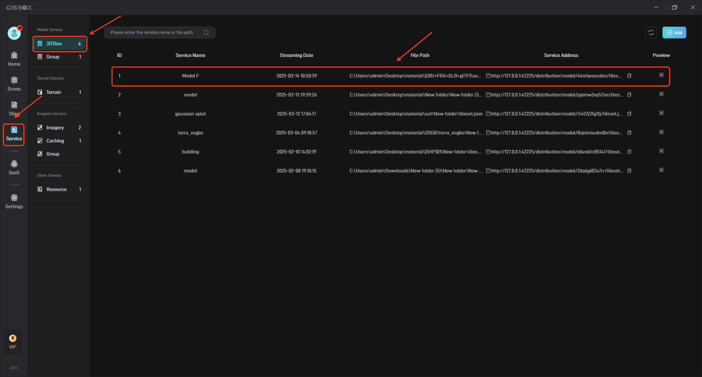The height and width of the screenshot is (377, 702).
Task: Click the terra_osgbs service name
Action: tap(190, 133)
